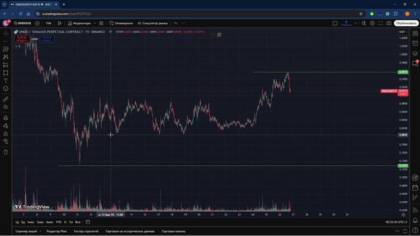Open the help center question icon
420x236 pixels.
click(415, 230)
